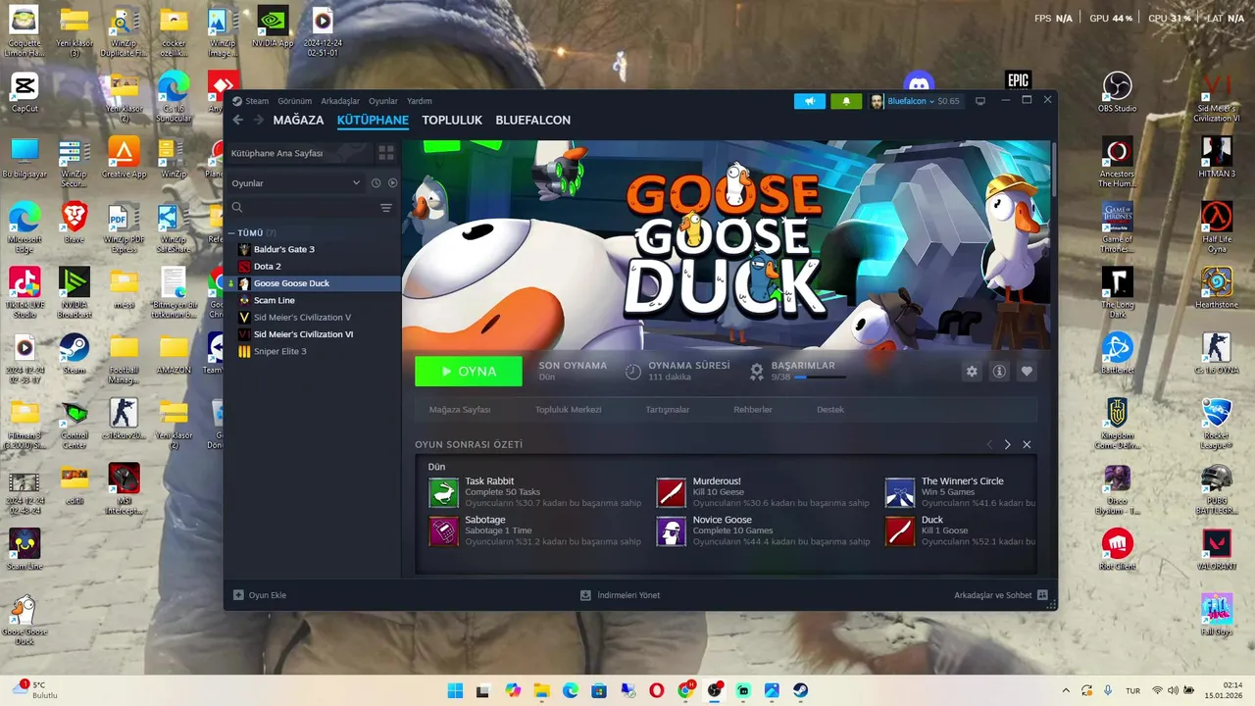Open the Görünüm menu
The width and height of the screenshot is (1255, 706).
(294, 101)
